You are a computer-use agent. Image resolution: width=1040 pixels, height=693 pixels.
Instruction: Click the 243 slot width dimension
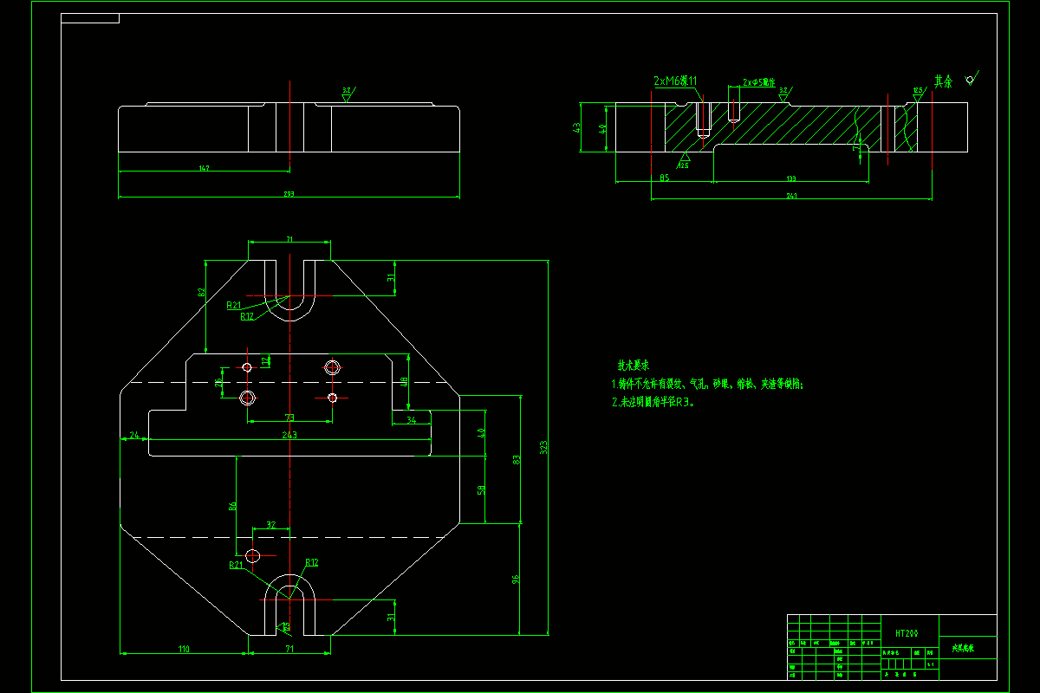click(289, 435)
